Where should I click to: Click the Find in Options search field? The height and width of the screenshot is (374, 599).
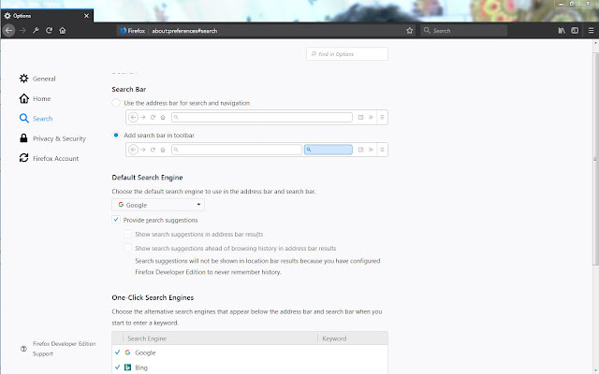pos(347,54)
